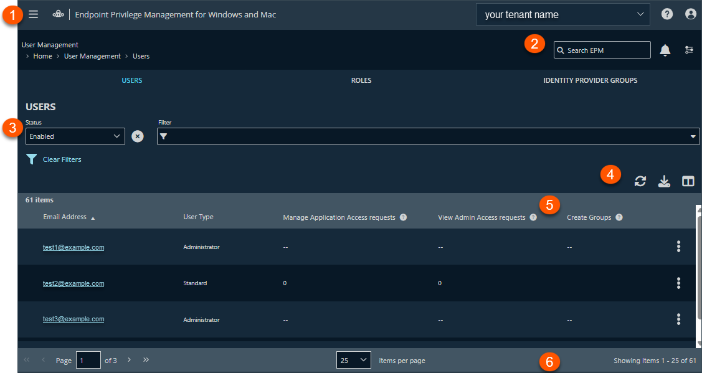Open user test2@example.com
Screen dimensions: 702x373
[74, 283]
